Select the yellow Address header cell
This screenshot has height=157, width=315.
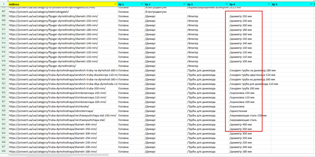63,4
